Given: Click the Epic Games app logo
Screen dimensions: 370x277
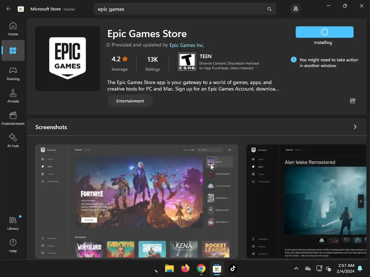Looking at the screenshot, I should [68, 58].
